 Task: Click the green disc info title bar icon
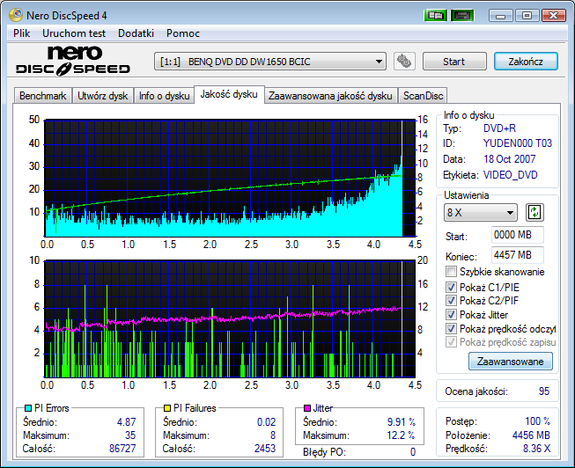point(435,15)
